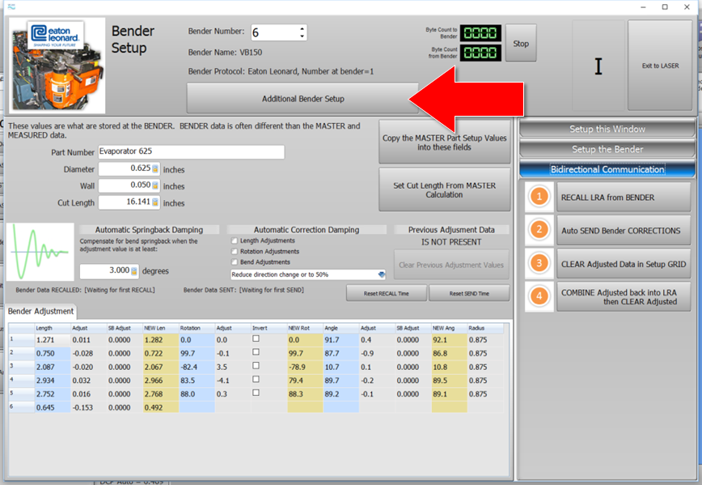Enable Rotation Adjustments checkbox

click(235, 252)
